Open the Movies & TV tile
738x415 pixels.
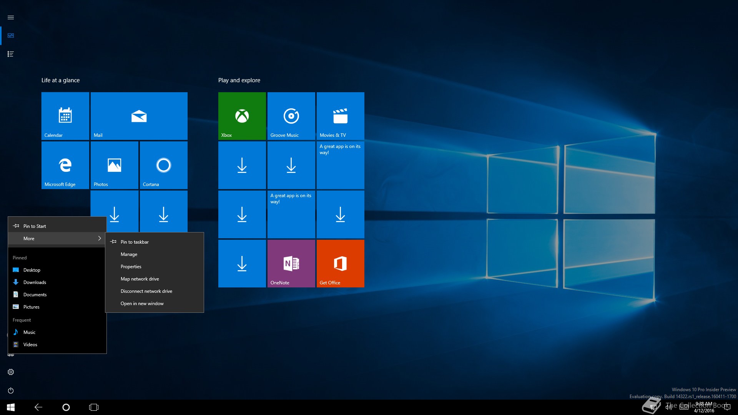click(341, 116)
